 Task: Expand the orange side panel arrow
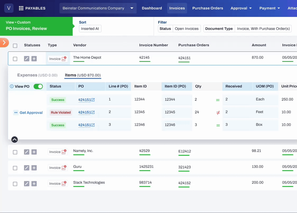coord(4,43)
